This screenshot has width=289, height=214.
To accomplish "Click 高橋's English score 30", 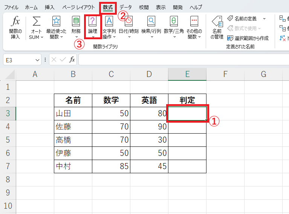I will pyautogui.click(x=149, y=140).
